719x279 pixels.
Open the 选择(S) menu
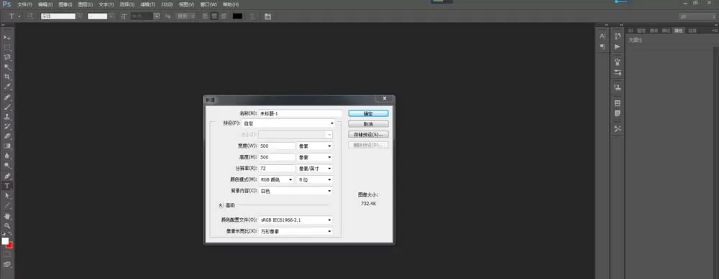coord(127,4)
